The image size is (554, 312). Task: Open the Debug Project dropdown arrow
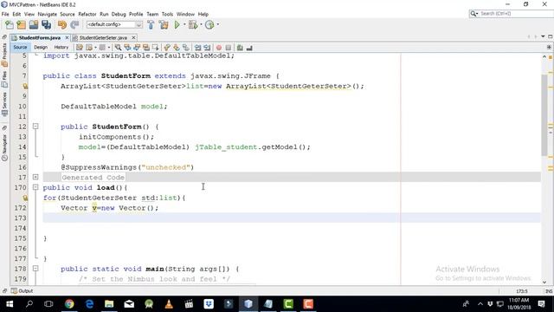pos(201,25)
